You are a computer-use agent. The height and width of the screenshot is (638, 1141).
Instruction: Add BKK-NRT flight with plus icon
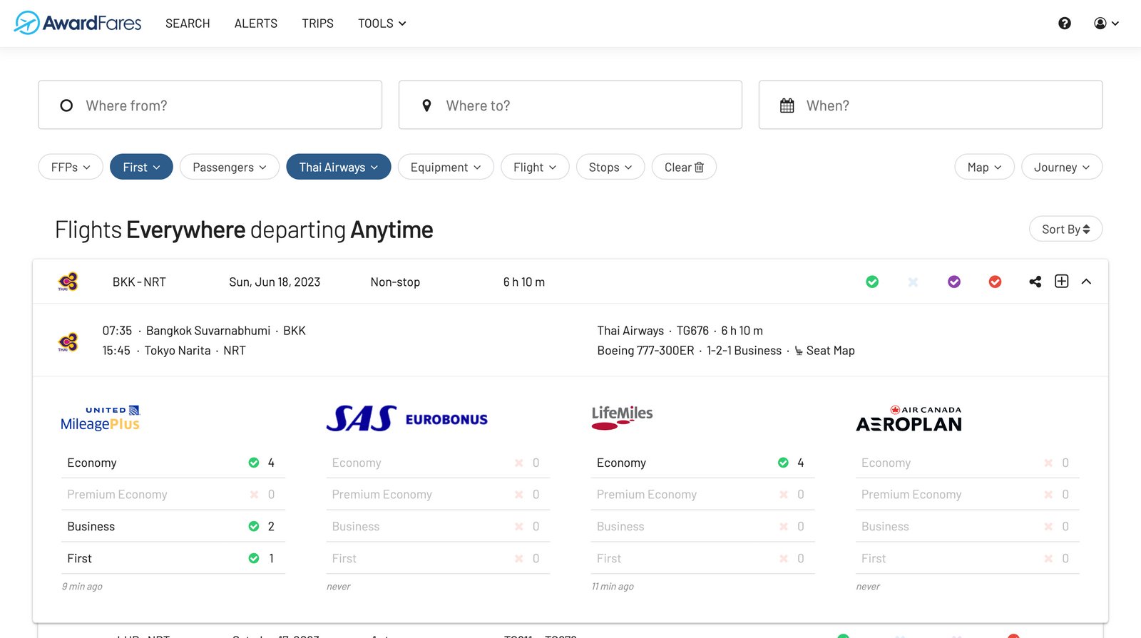[x=1062, y=281]
